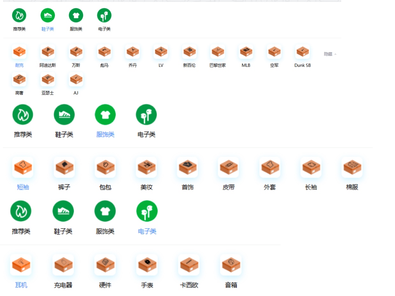Select the 空军 shoe category box
Image resolution: width=395 pixels, height=296 pixels.
[274, 52]
